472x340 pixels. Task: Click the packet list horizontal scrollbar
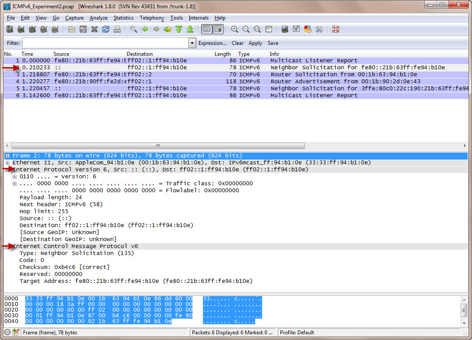[158, 146]
